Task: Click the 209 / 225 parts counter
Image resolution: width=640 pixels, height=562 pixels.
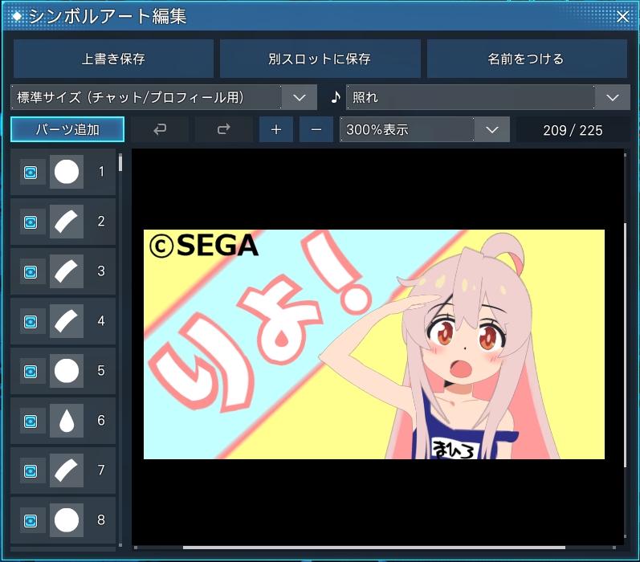Action: [573, 130]
